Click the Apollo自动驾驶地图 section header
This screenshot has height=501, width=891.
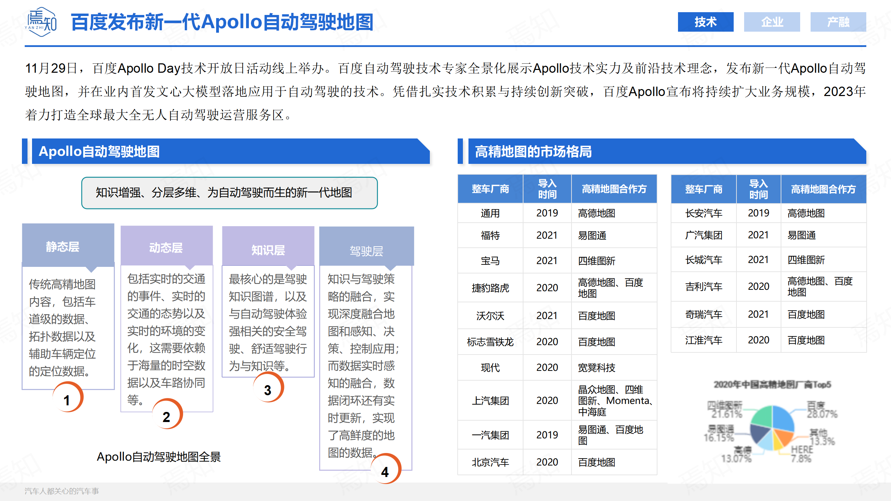point(231,151)
